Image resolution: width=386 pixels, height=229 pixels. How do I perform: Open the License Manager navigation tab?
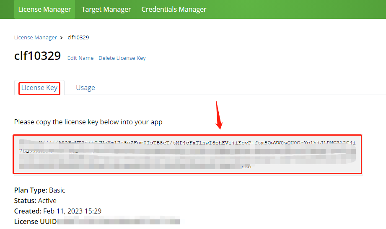coord(44,9)
